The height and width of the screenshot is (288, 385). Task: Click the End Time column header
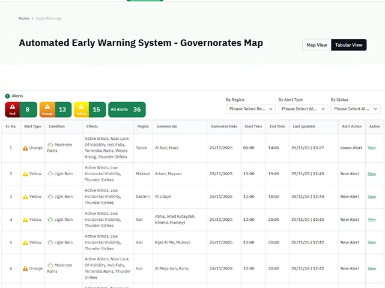[277, 127]
